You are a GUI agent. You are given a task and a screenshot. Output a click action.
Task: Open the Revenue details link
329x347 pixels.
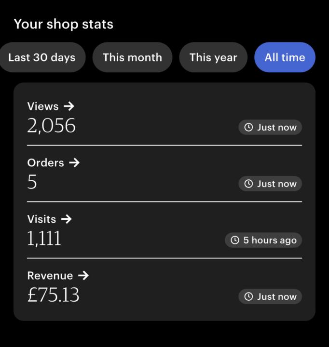[x=50, y=275]
